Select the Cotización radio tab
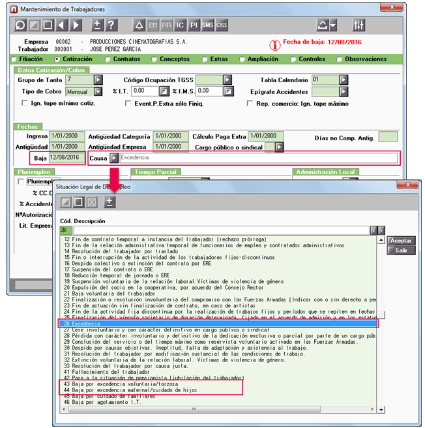Viewport: 425px width, 428px height. (x=57, y=59)
